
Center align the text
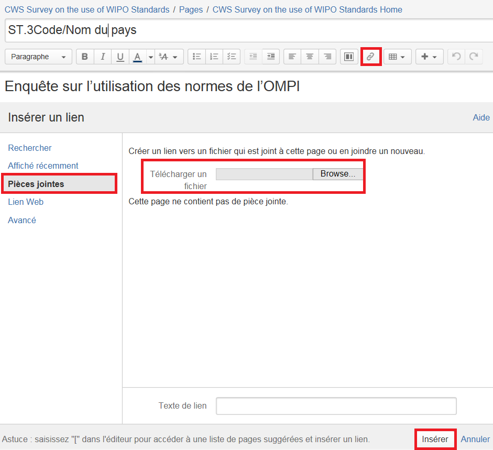(x=310, y=57)
